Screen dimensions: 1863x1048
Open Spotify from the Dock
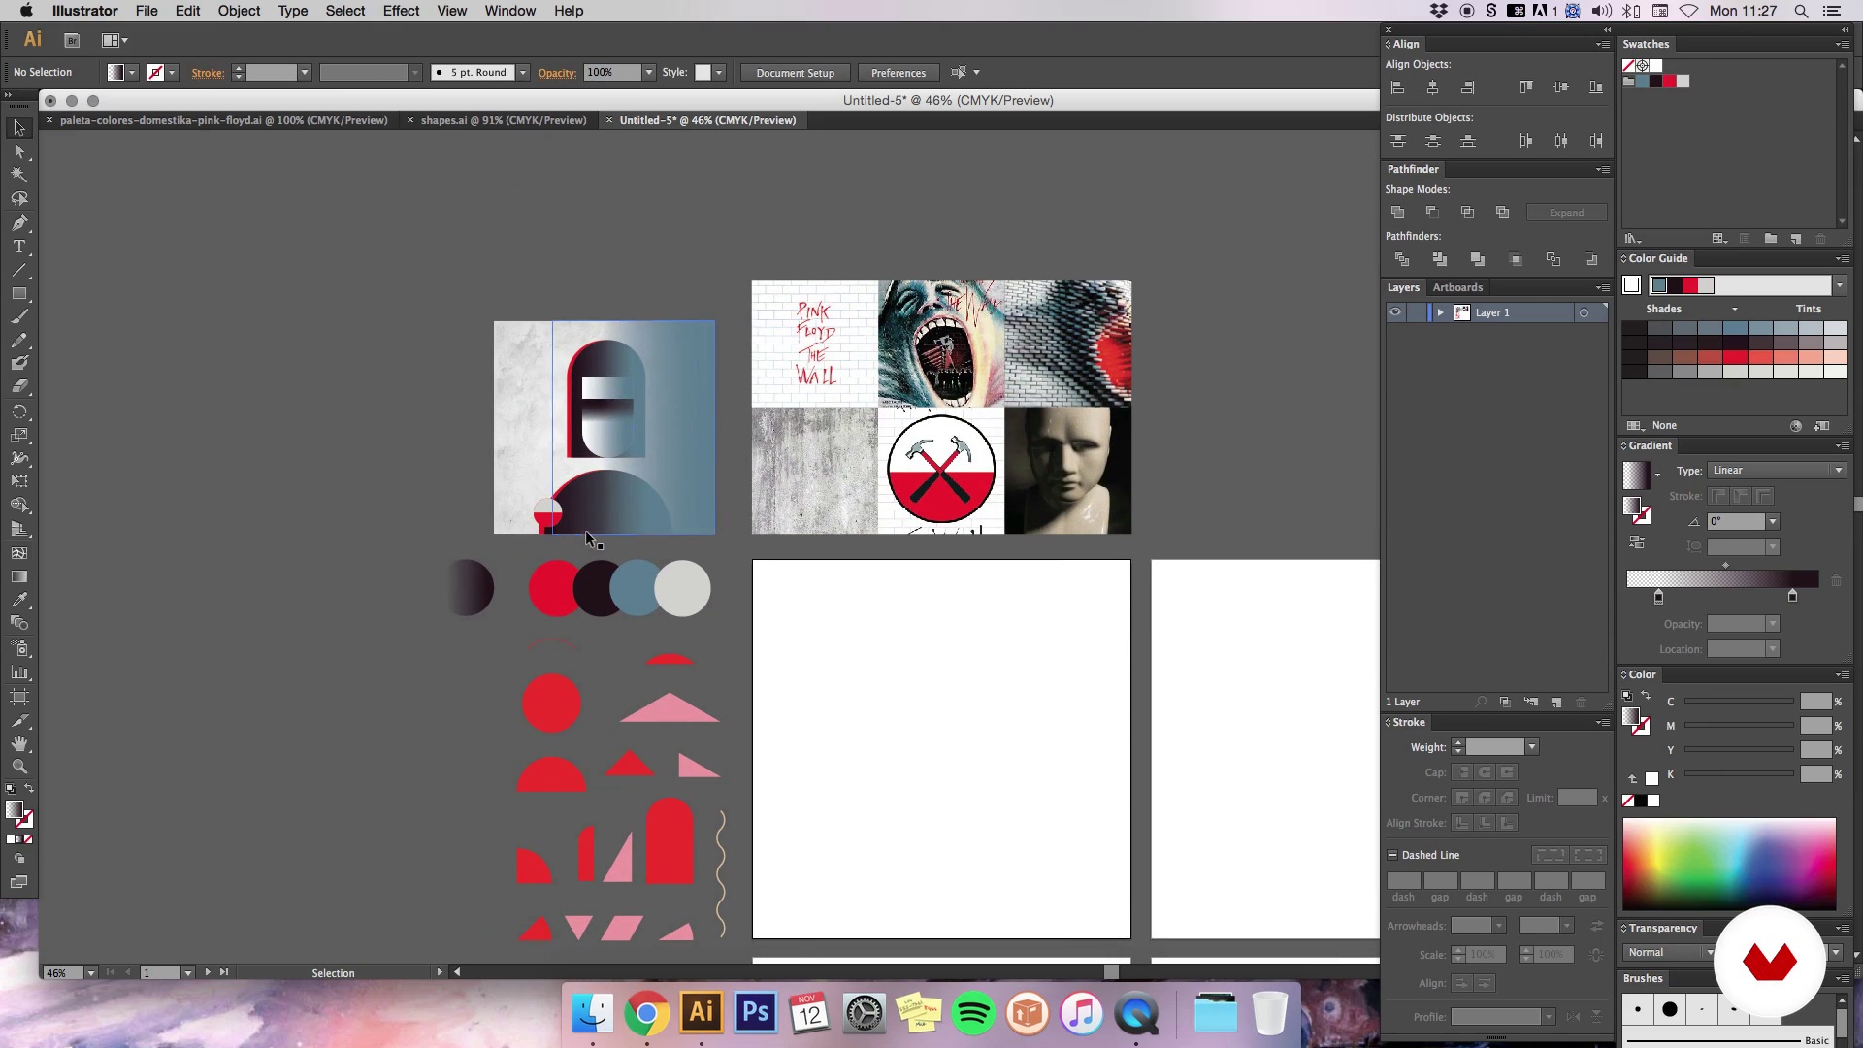(973, 1014)
